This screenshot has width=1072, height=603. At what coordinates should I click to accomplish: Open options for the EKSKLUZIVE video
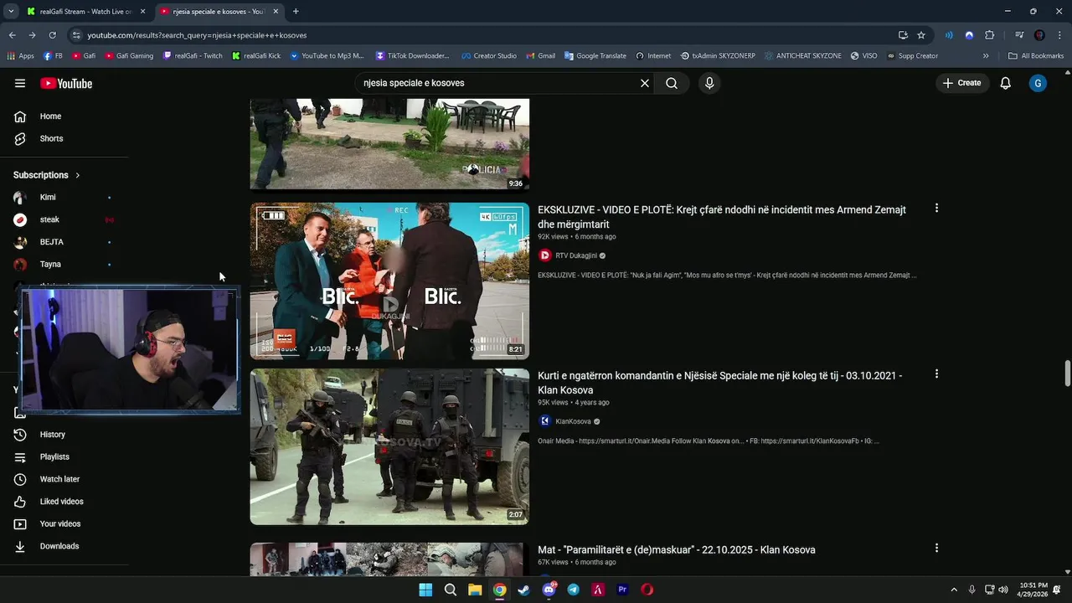click(936, 208)
